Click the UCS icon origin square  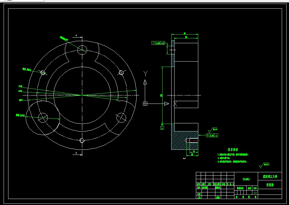pos(145,104)
